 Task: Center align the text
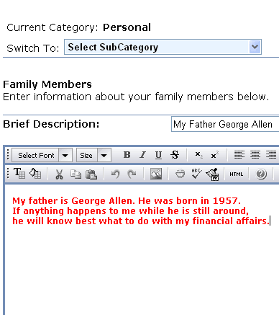click(x=255, y=155)
